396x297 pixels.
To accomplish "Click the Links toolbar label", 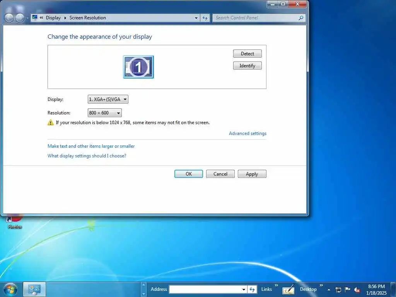I will pos(266,289).
